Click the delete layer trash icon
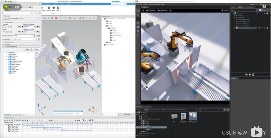The height and width of the screenshot is (138, 271). (253, 75)
